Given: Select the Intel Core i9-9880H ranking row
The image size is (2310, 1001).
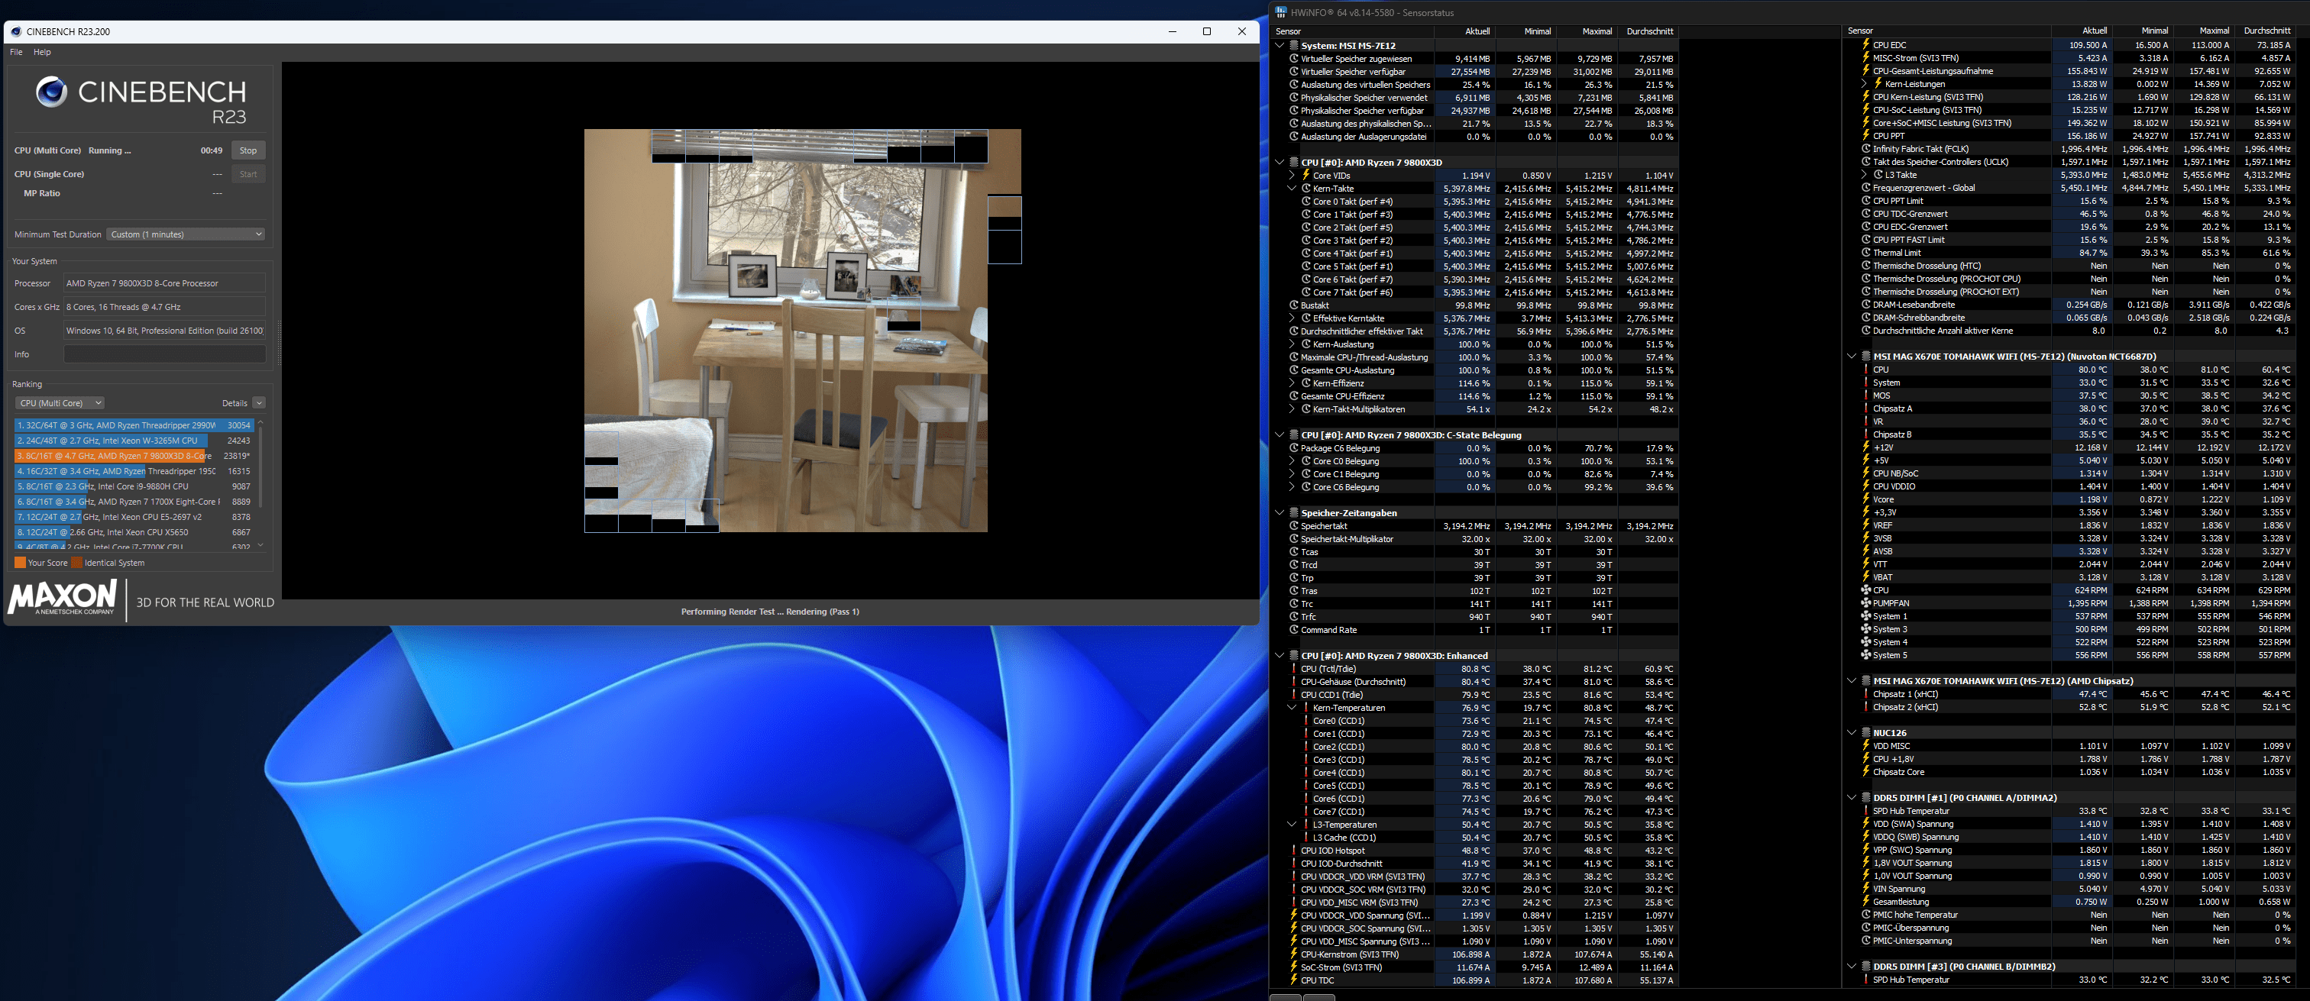Looking at the screenshot, I should (134, 486).
